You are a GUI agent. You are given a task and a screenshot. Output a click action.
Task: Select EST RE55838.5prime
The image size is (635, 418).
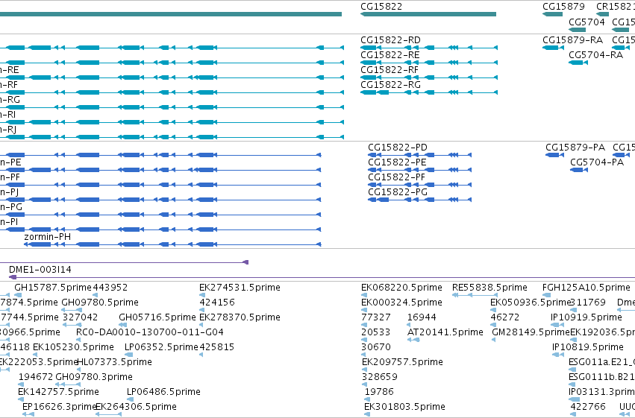coord(489,288)
